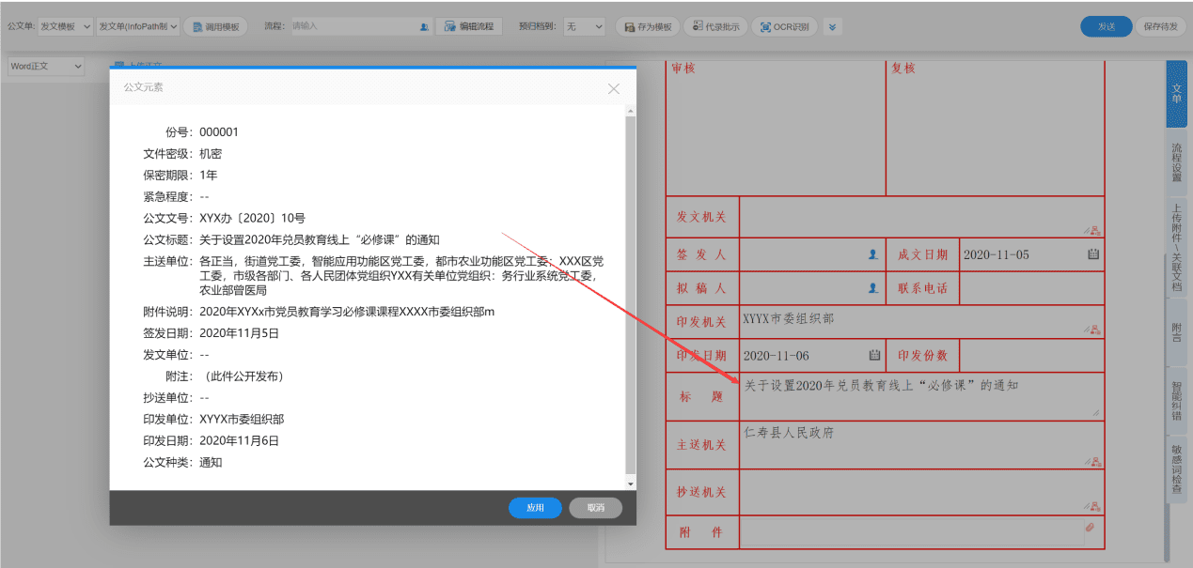Open the 发文模板 dropdown
The width and height of the screenshot is (1193, 568).
pyautogui.click(x=65, y=27)
